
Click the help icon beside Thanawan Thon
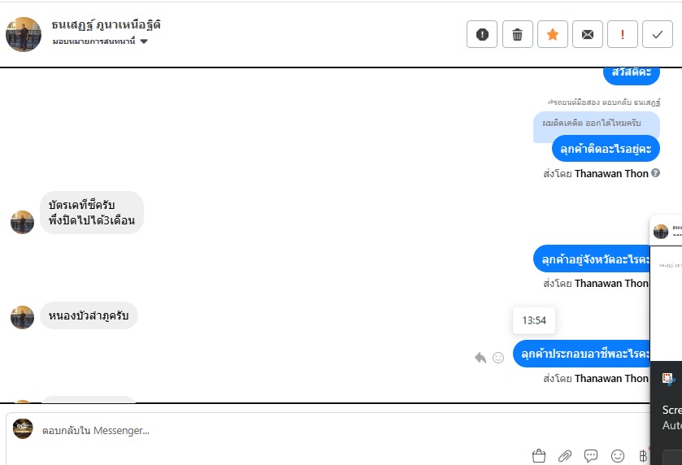pos(655,173)
